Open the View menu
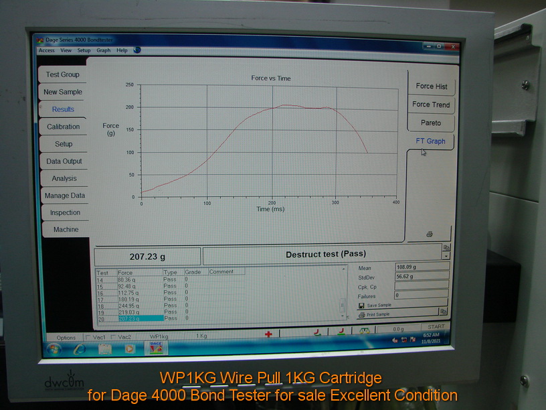 [66, 50]
